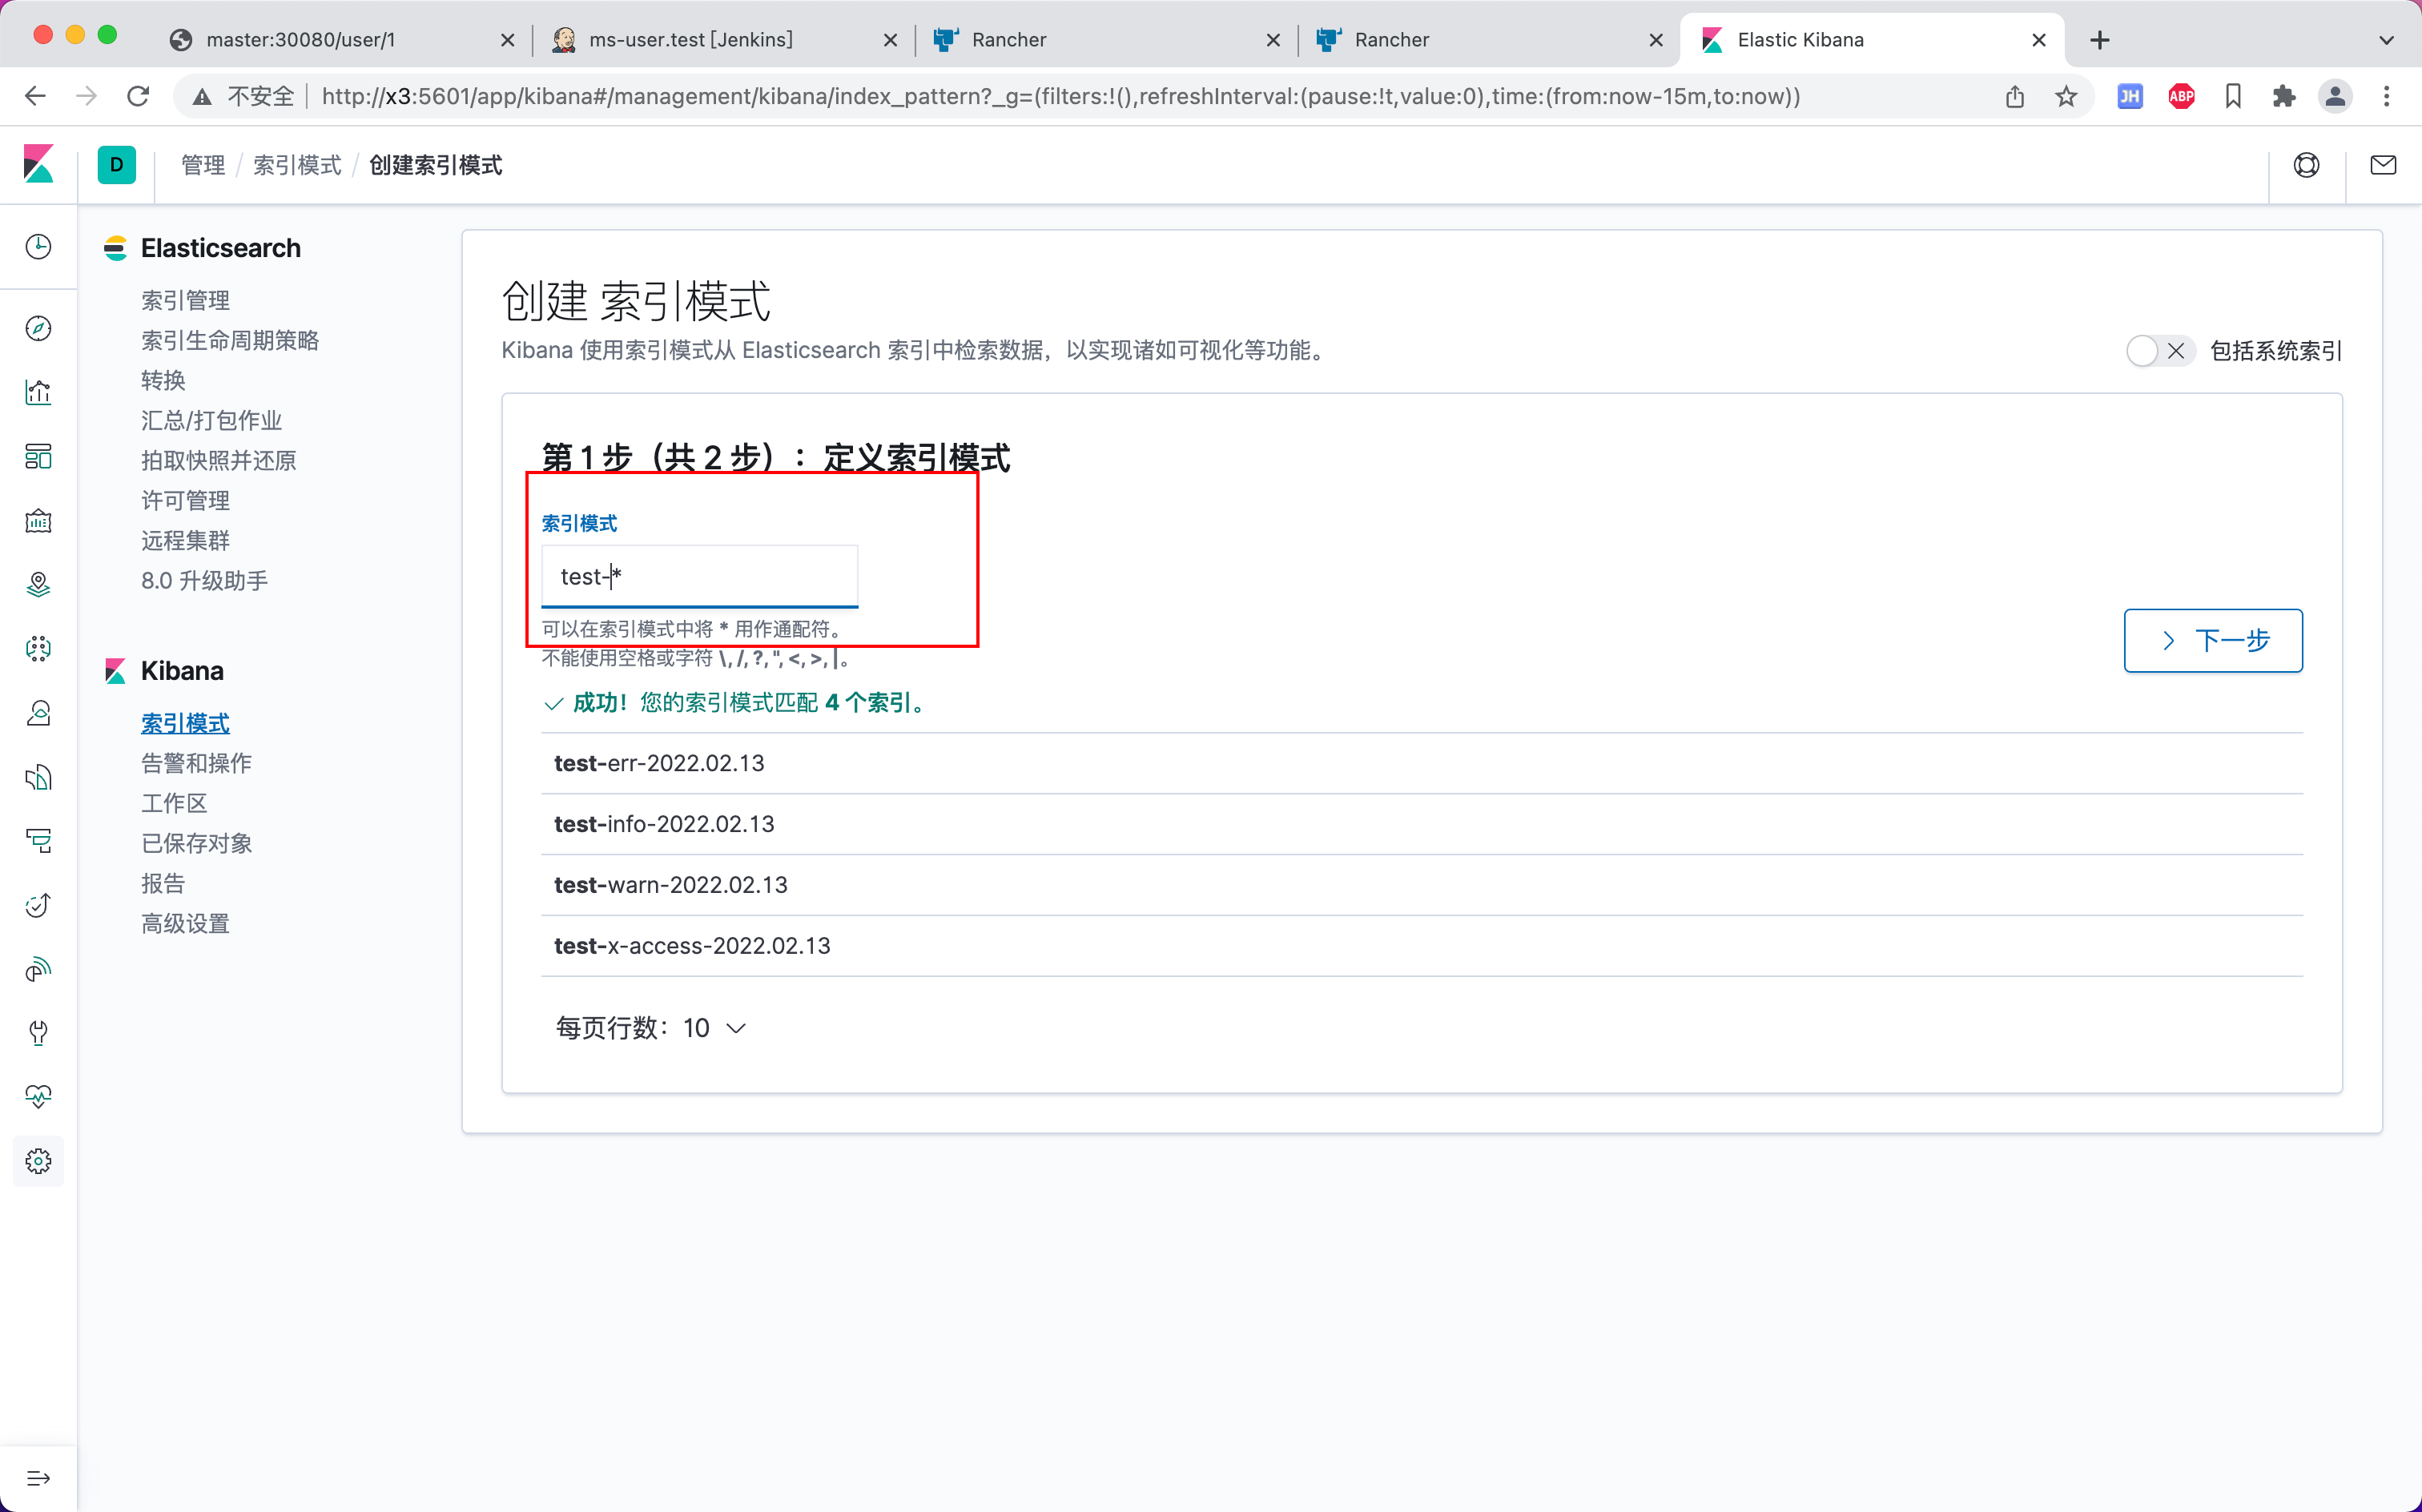Open a new browser tab

[x=2100, y=40]
